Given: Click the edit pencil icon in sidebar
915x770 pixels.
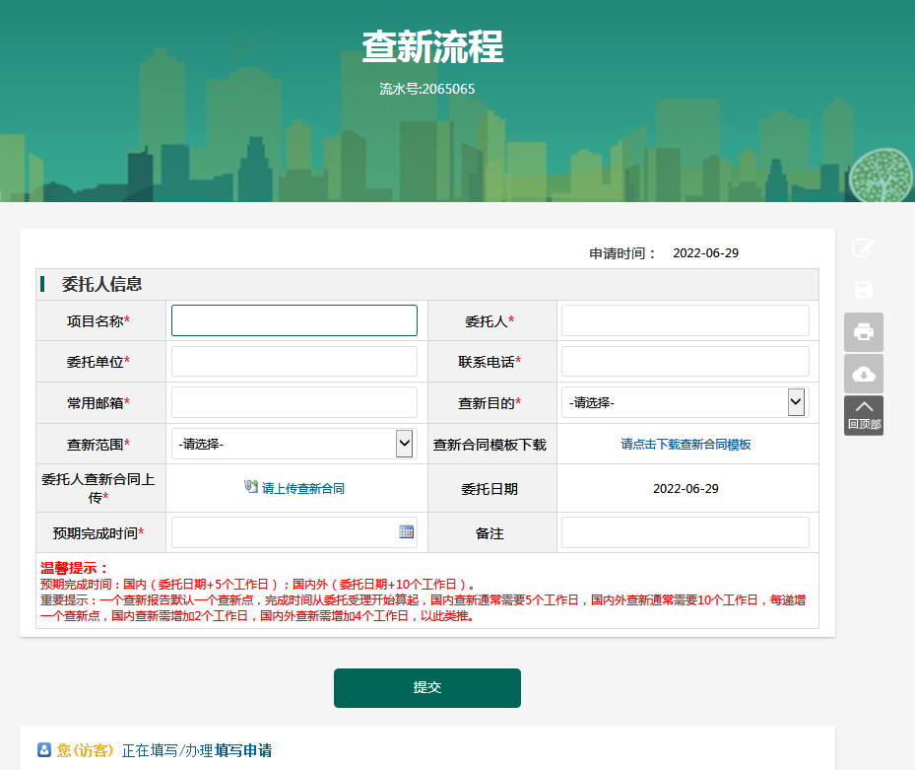Looking at the screenshot, I should [863, 248].
